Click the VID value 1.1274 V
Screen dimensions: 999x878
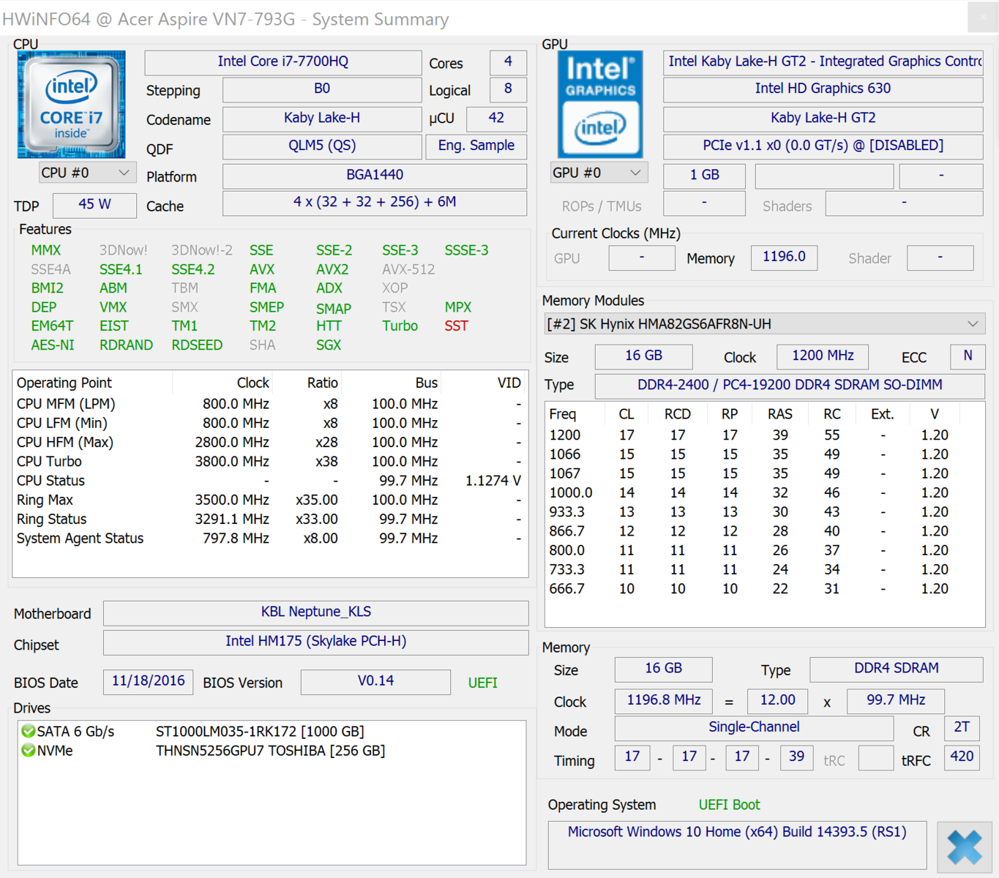493,481
